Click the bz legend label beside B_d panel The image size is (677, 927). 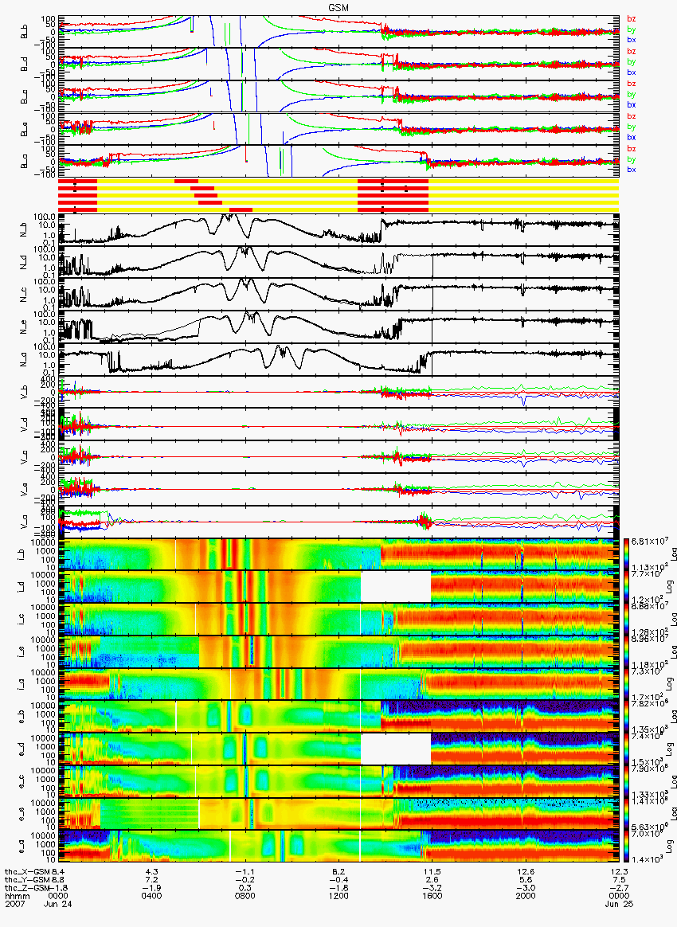(x=632, y=52)
